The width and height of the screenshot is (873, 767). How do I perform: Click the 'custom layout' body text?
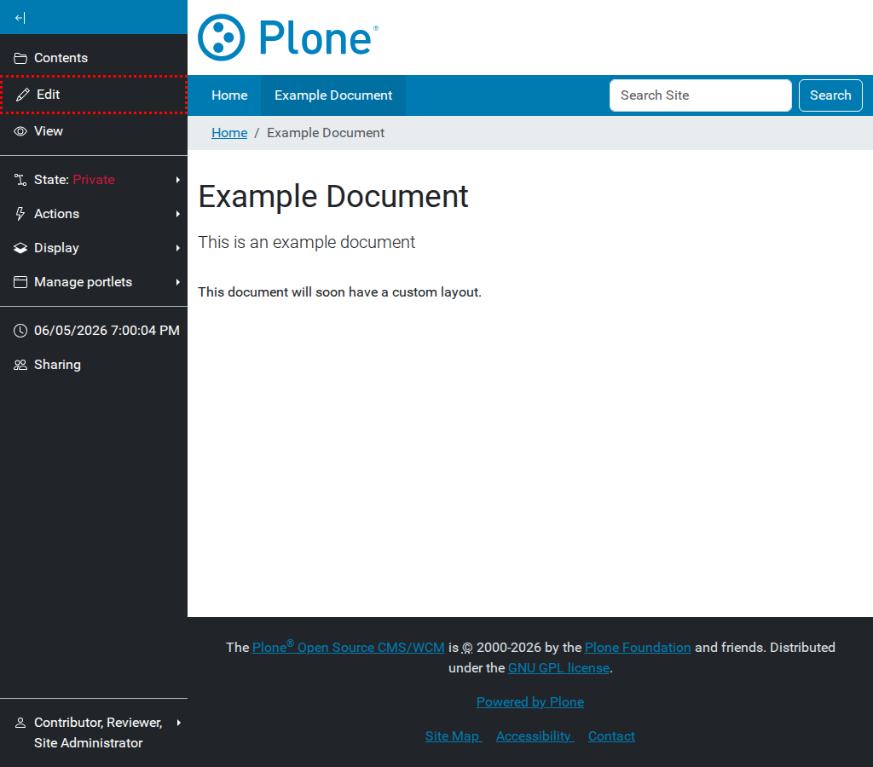tap(436, 292)
